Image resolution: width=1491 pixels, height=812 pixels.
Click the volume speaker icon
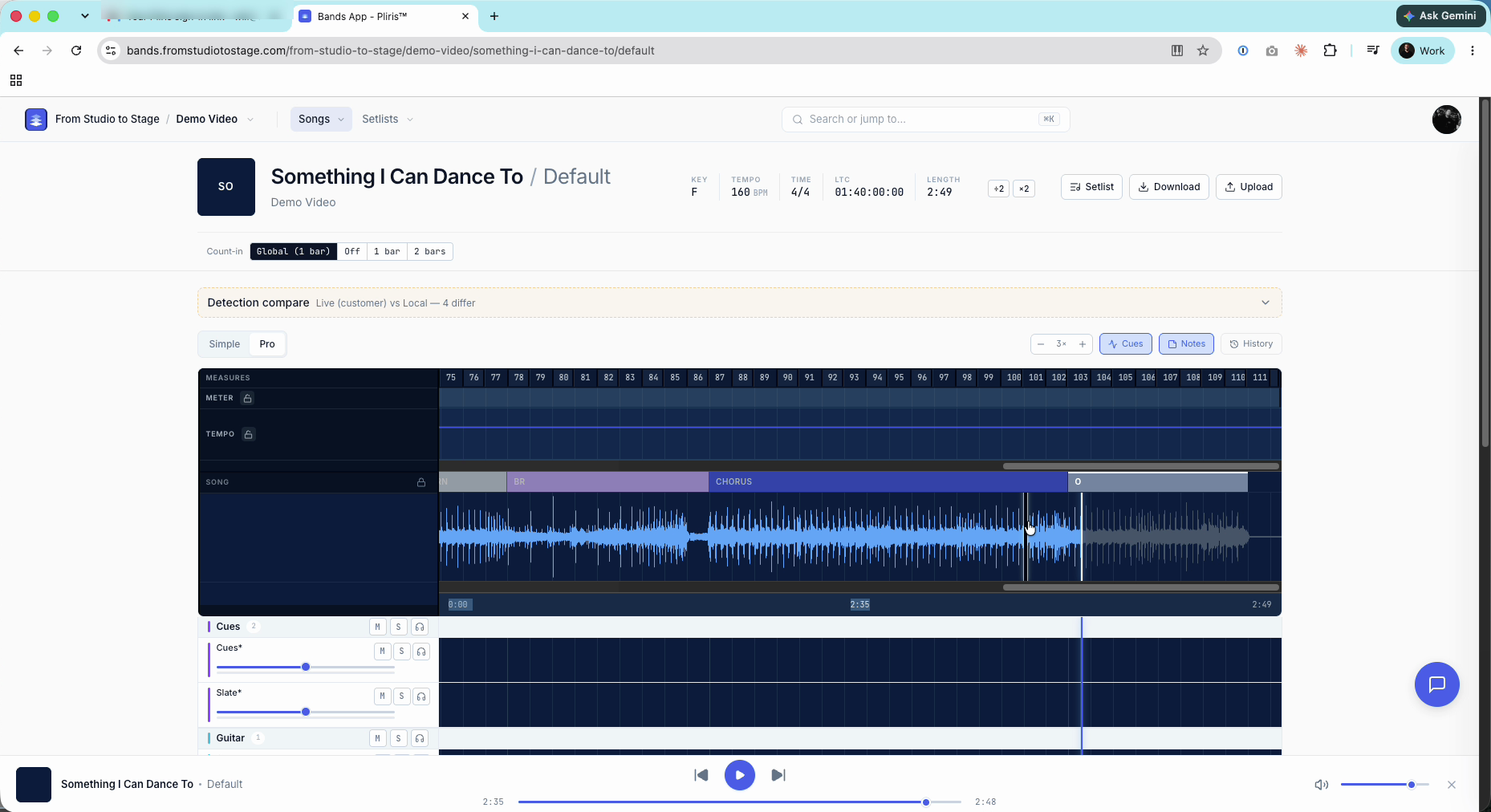(1321, 785)
